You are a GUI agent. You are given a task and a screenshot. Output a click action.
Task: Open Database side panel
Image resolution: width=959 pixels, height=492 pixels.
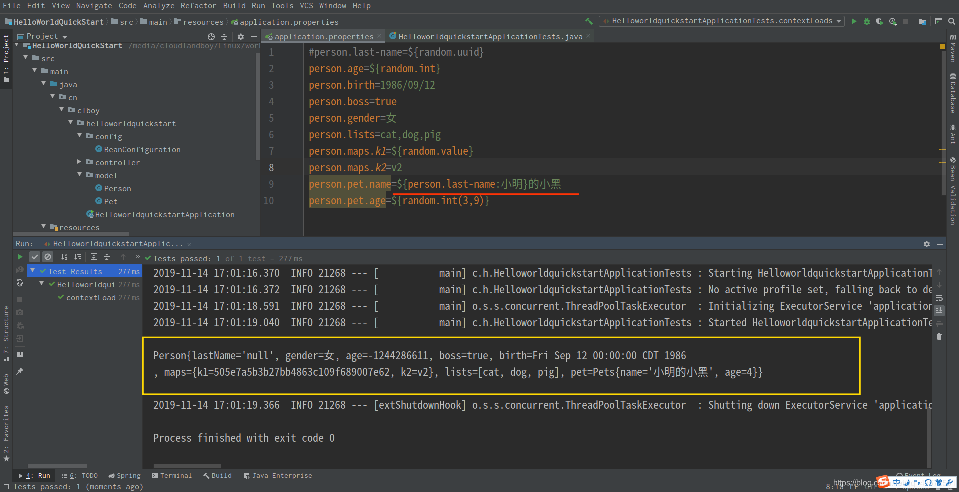[953, 94]
